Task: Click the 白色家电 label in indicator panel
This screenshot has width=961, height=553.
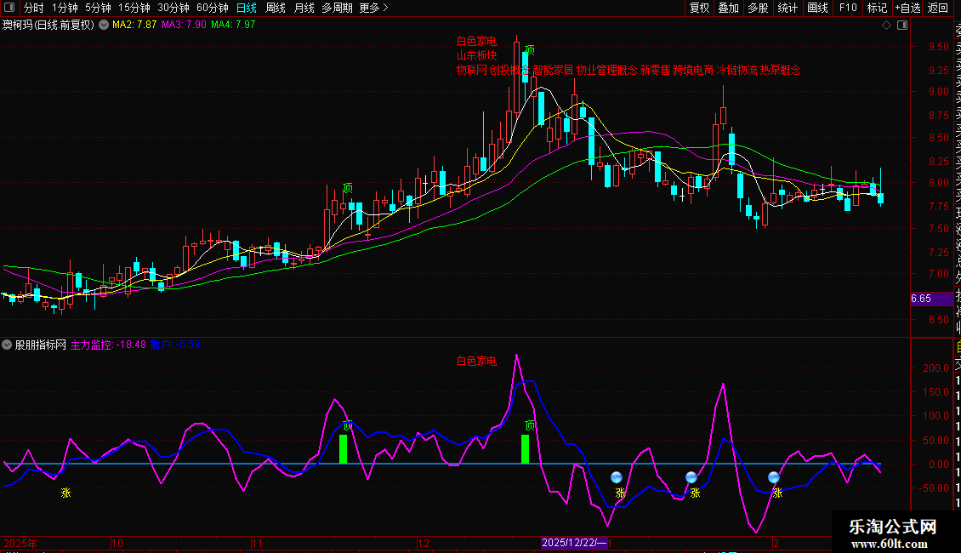Action: tap(476, 361)
